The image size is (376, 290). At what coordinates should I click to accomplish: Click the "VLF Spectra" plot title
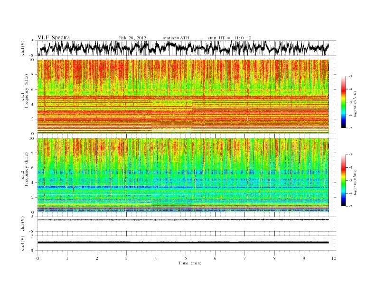pos(54,37)
